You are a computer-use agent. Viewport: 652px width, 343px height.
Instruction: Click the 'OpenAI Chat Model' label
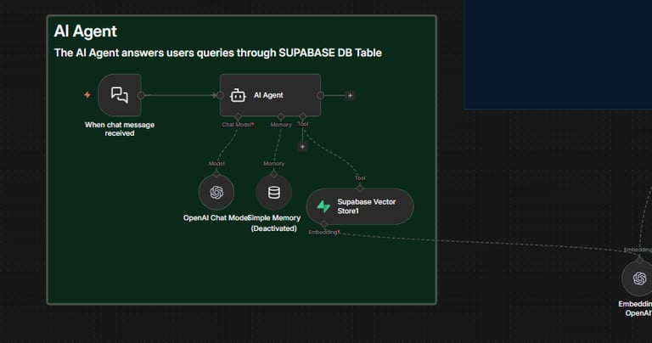pos(216,218)
